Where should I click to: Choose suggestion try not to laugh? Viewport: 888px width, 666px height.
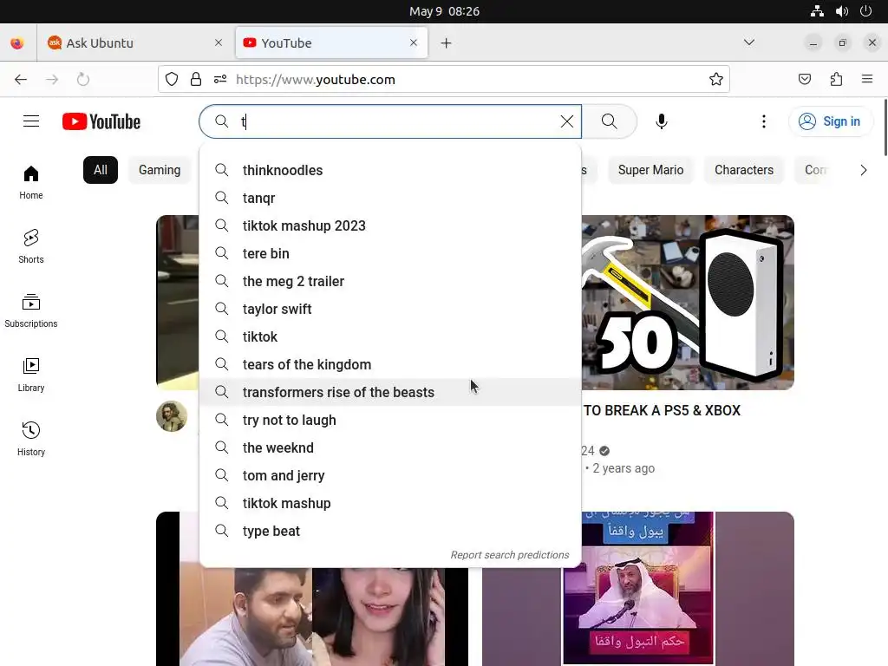point(390,420)
